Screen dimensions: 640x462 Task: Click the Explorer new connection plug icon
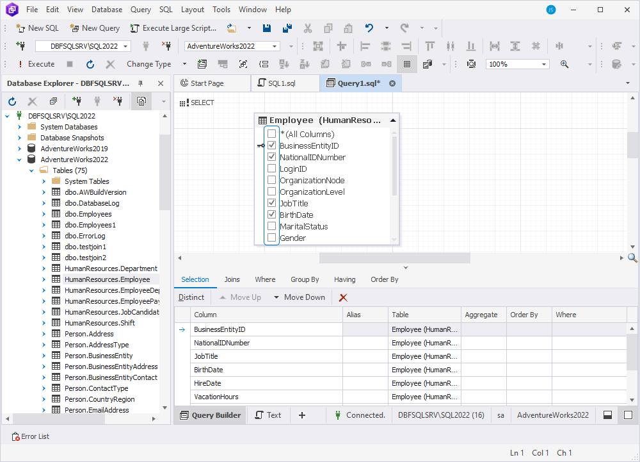pyautogui.click(x=77, y=101)
